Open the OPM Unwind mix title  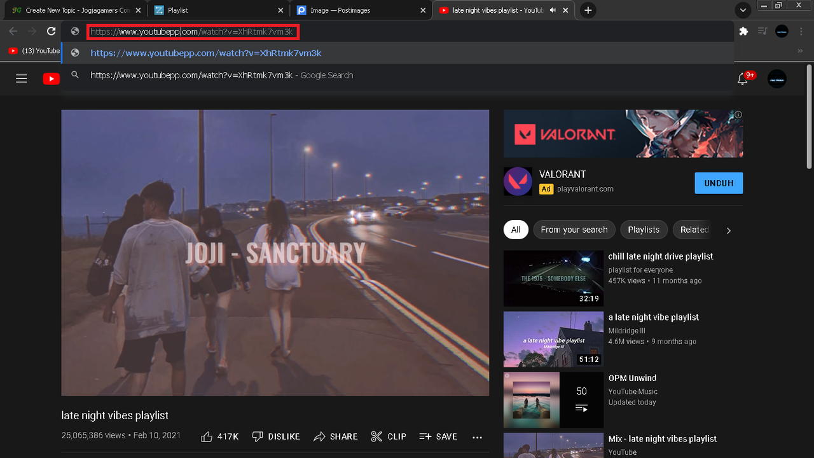[x=632, y=378]
